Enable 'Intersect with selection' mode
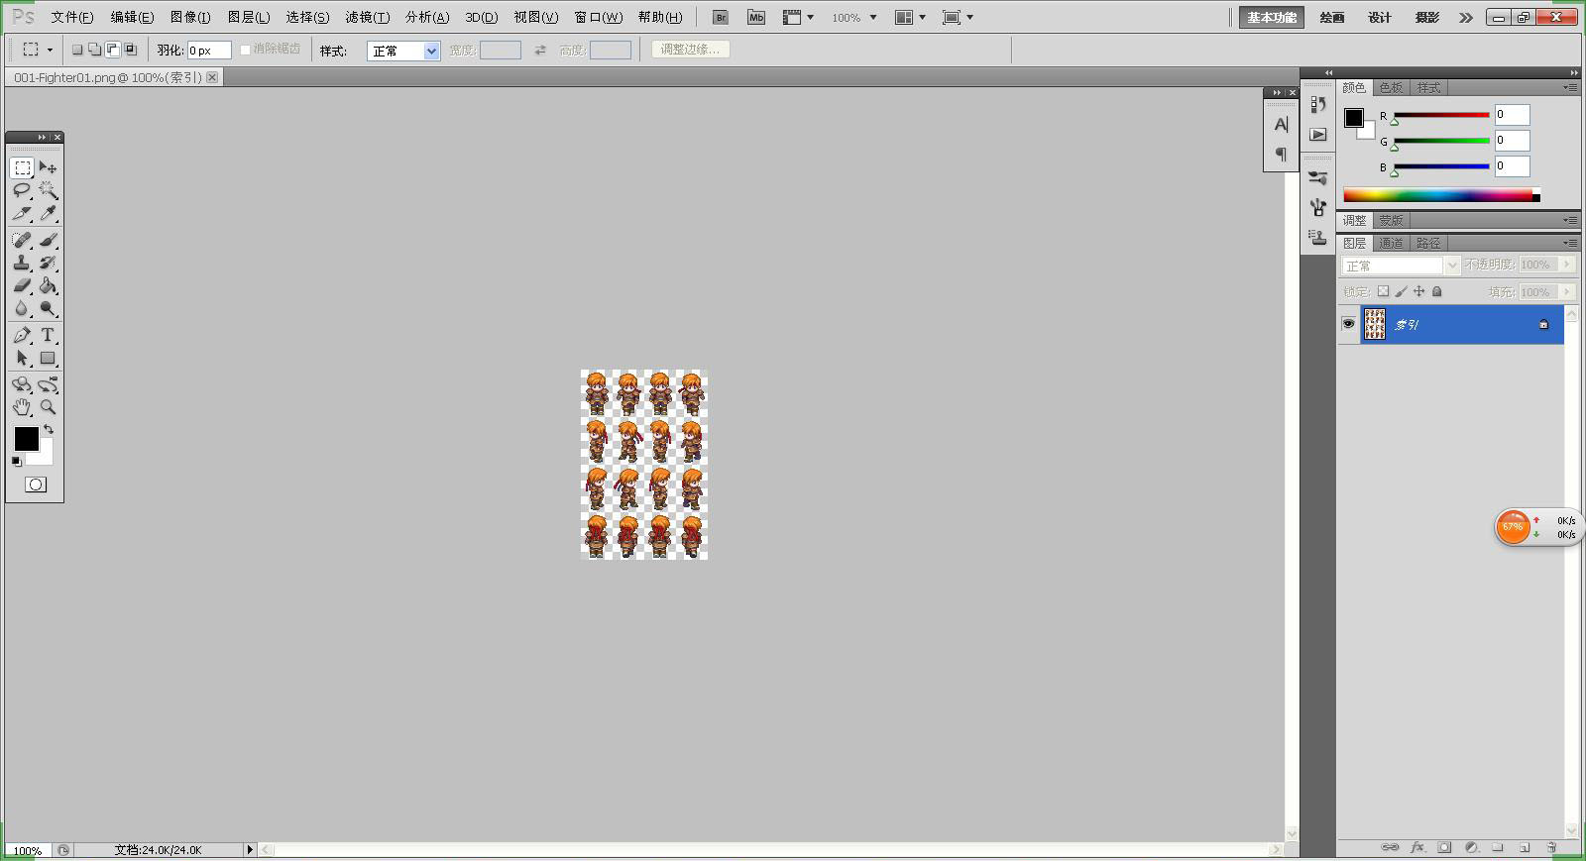The width and height of the screenshot is (1586, 861). (130, 50)
